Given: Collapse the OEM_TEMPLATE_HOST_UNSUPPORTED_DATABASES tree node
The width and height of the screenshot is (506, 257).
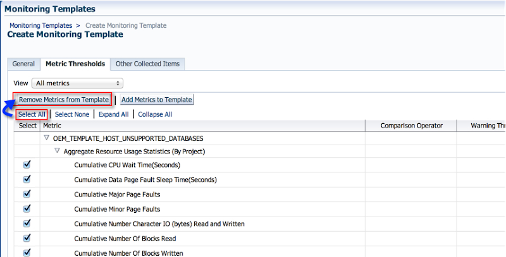Looking at the screenshot, I should click(x=46, y=138).
